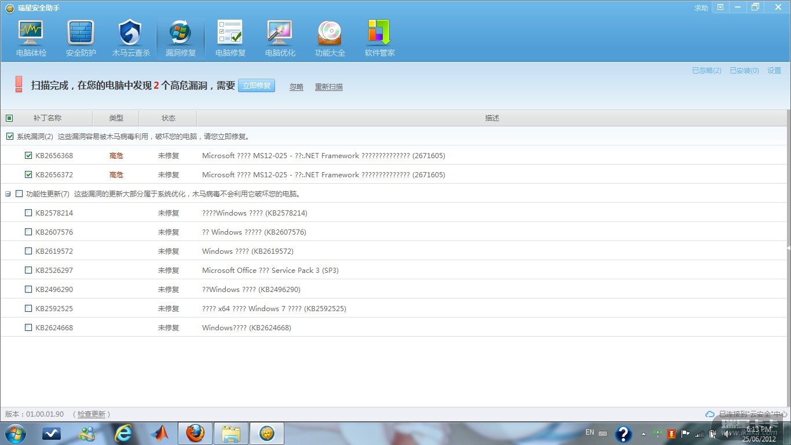Image resolution: width=791 pixels, height=445 pixels.
Task: Open 功能大全 all functions module
Action: 330,39
